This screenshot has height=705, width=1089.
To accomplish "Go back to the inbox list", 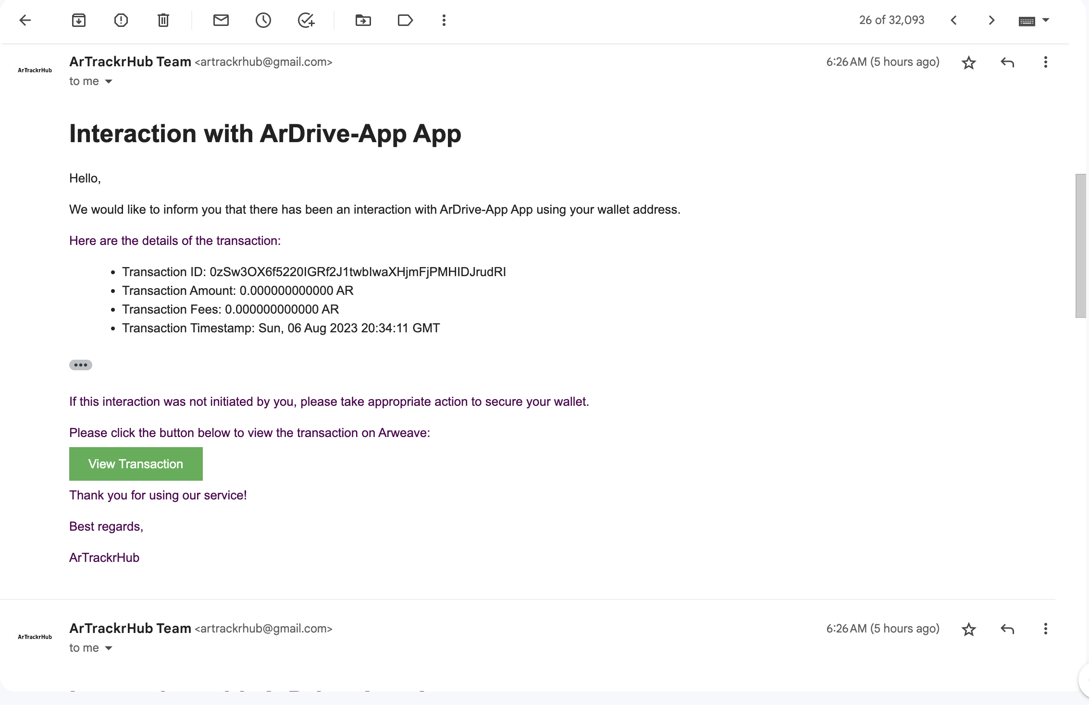I will 25,20.
